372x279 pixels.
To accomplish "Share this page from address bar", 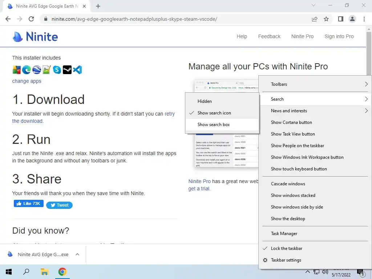I will click(x=315, y=19).
